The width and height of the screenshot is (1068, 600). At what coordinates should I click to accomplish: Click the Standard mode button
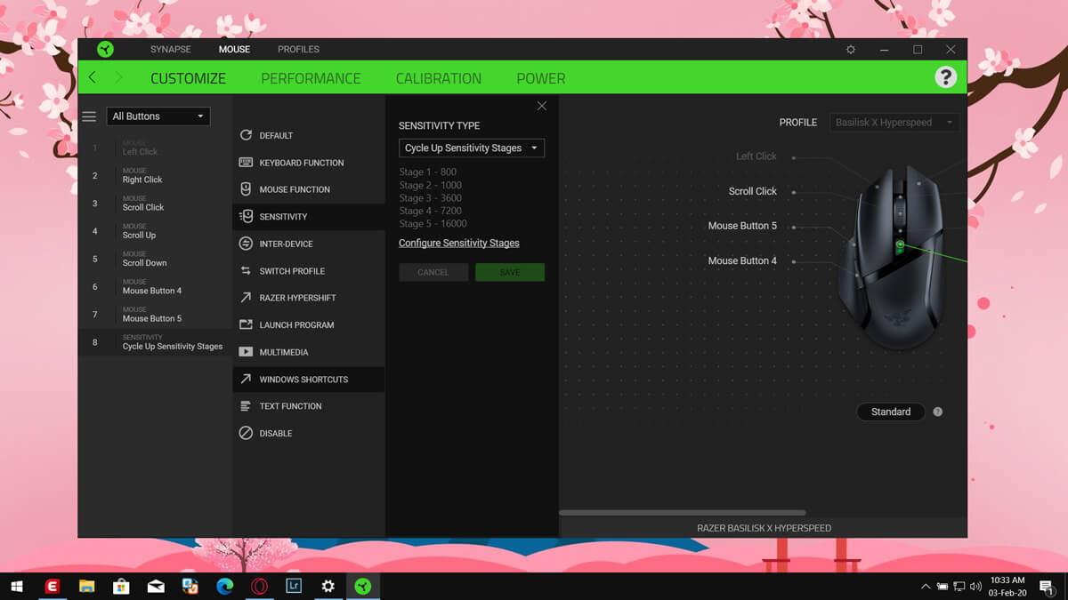[x=891, y=412]
